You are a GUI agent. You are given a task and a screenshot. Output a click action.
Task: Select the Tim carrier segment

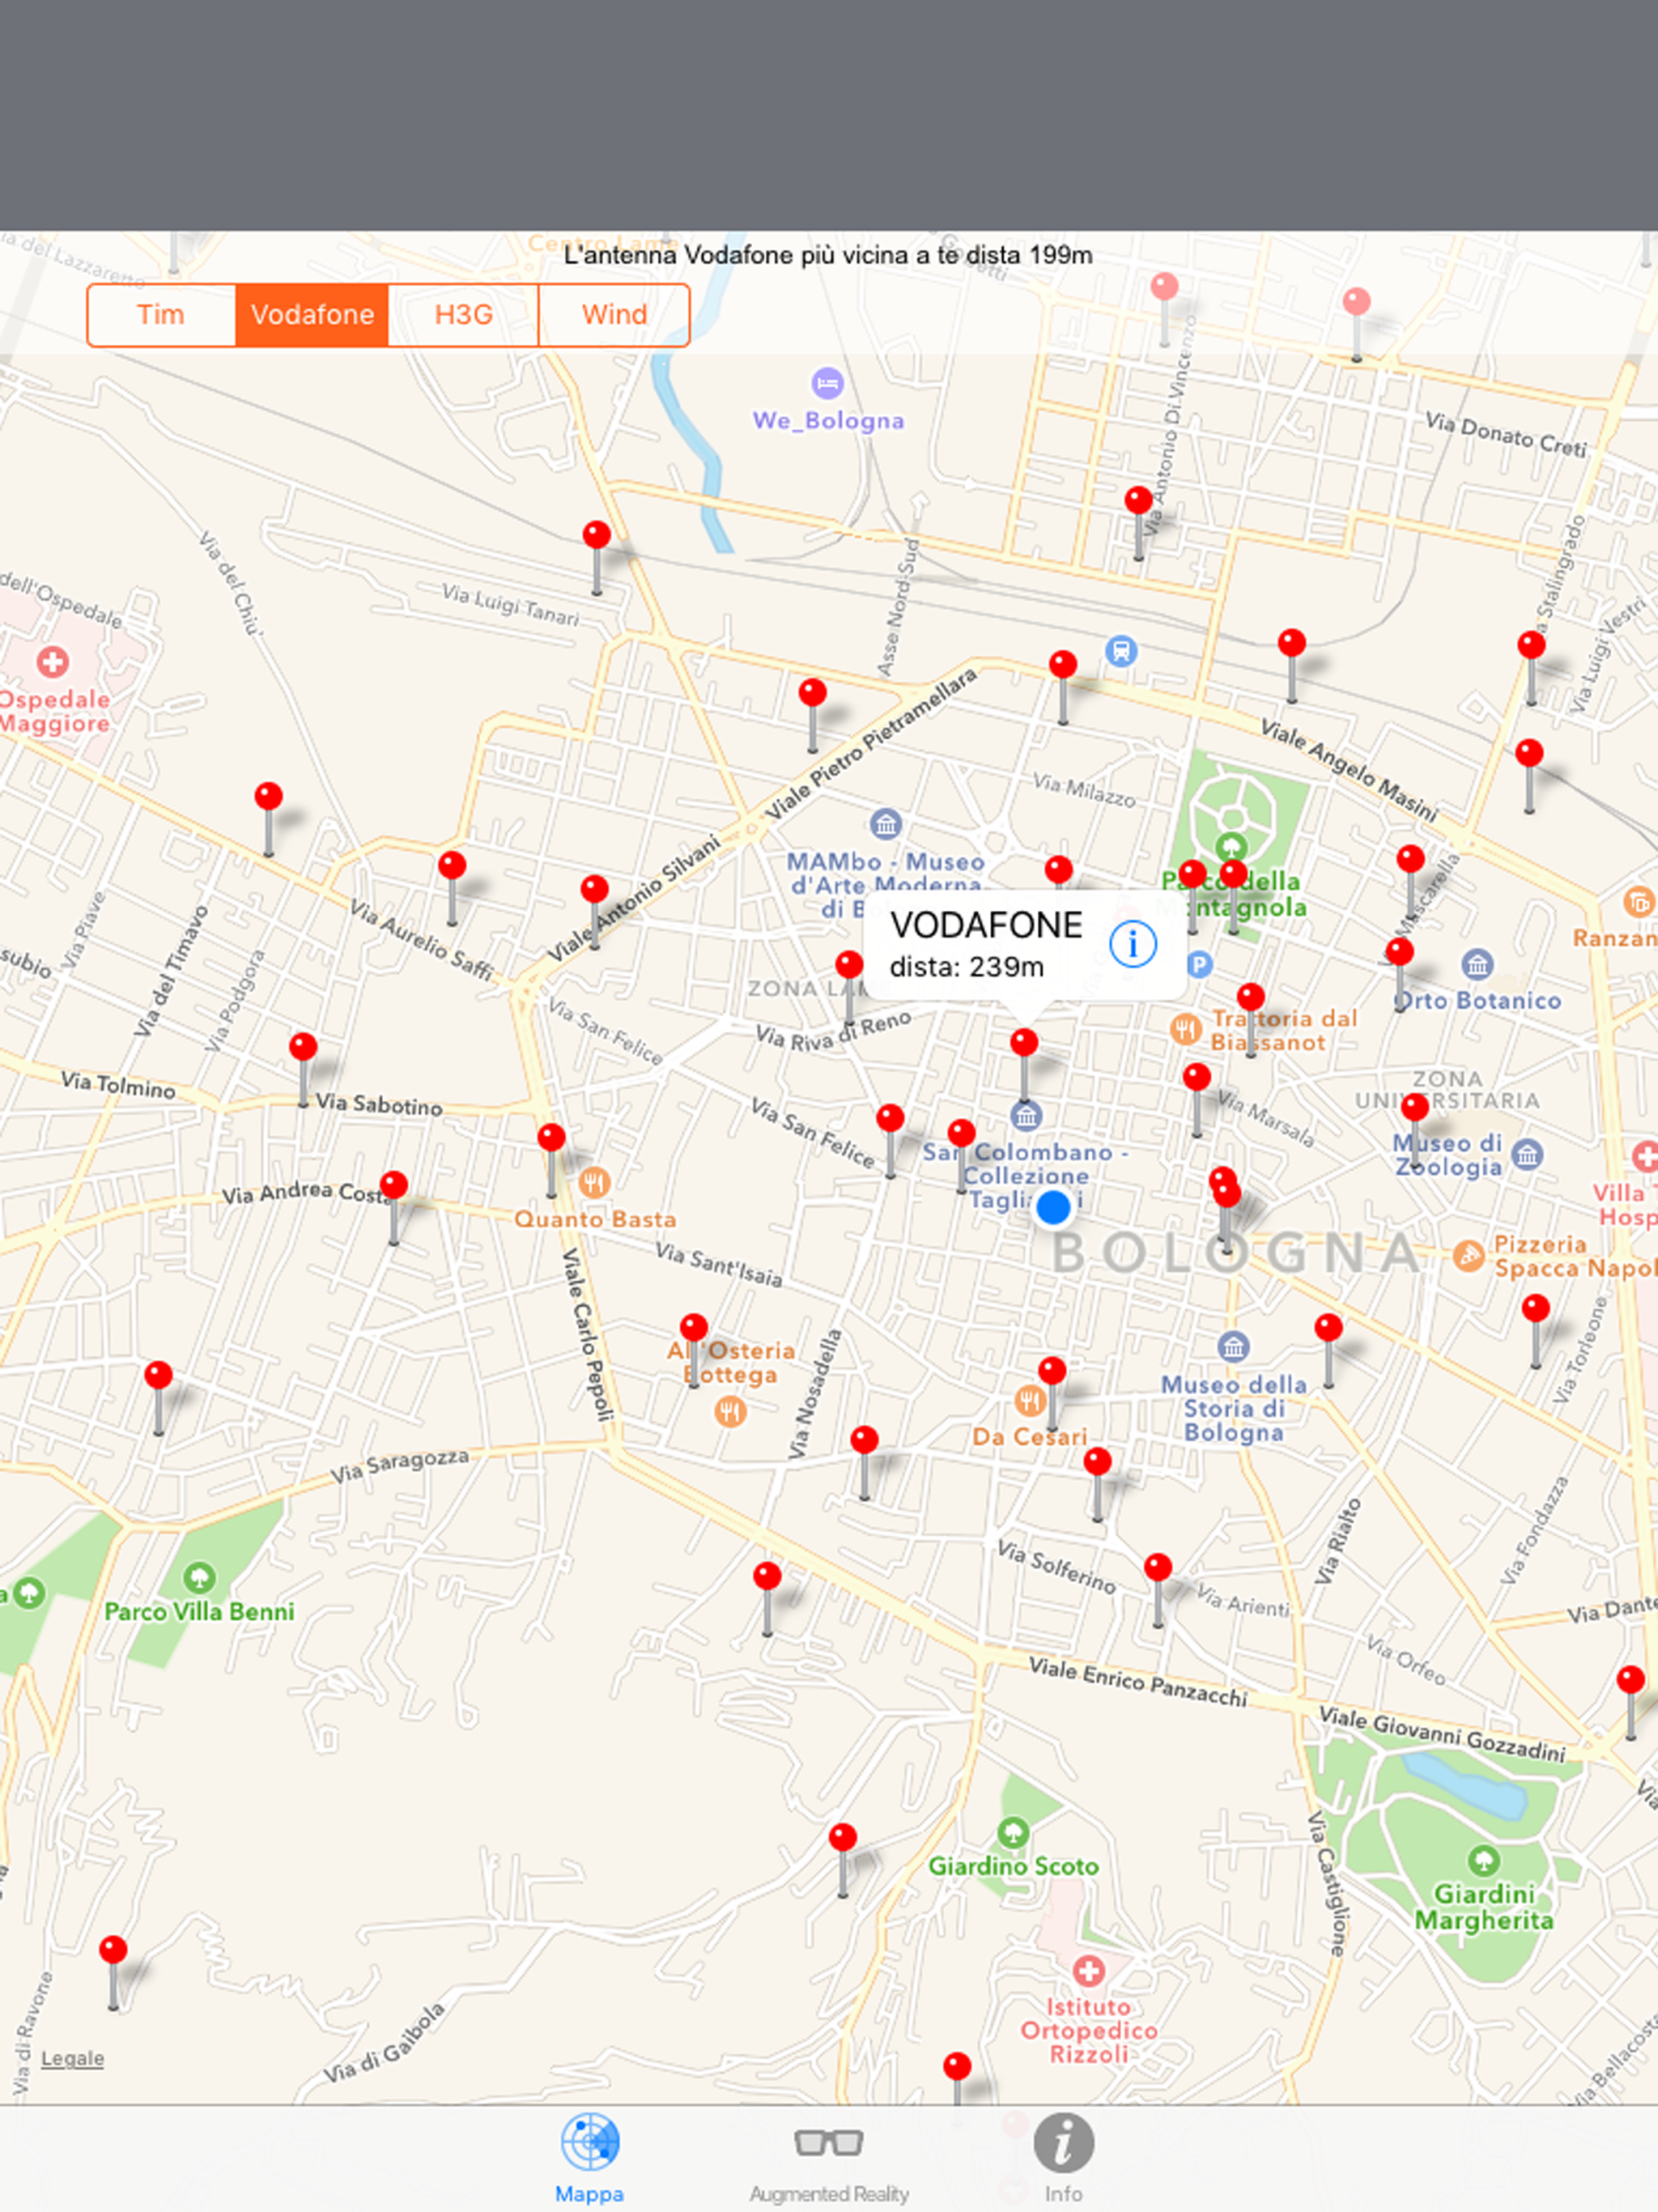(x=161, y=315)
